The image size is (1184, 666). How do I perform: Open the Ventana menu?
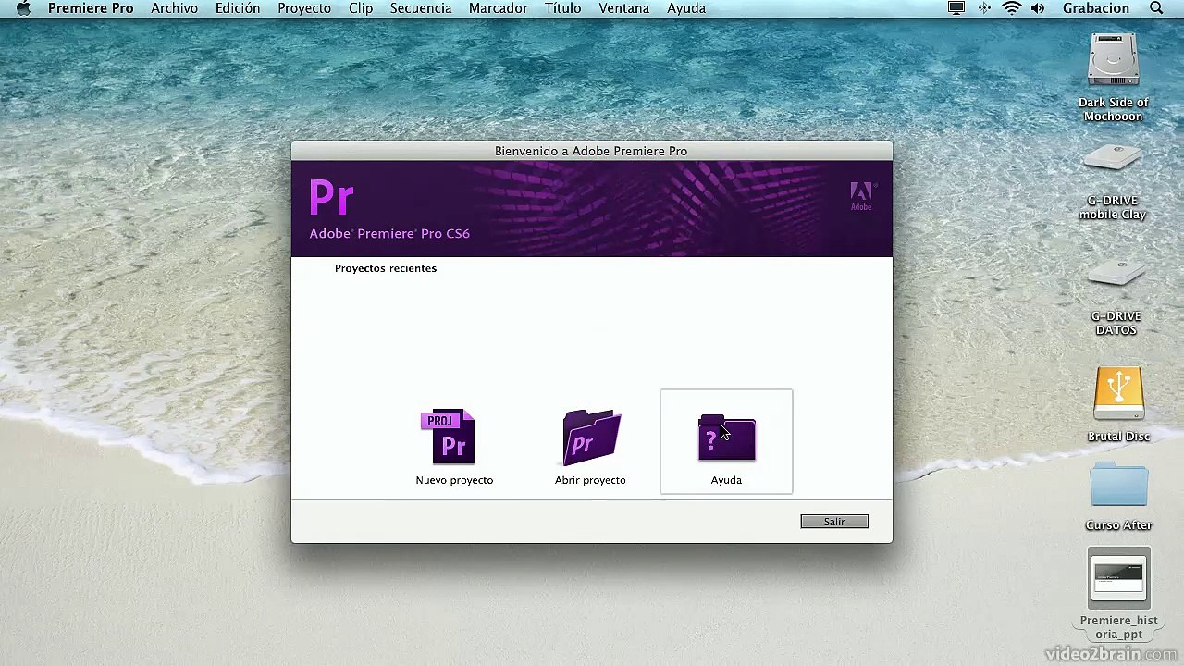coord(624,8)
